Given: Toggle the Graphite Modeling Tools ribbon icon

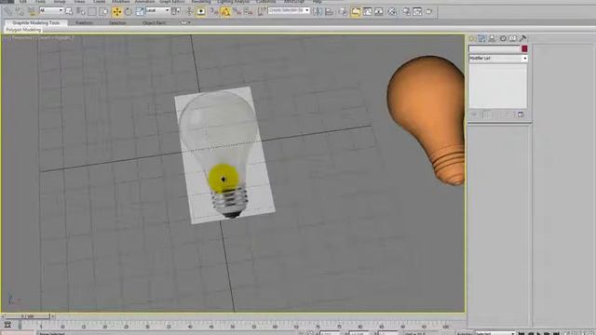Looking at the screenshot, I should tap(356, 12).
